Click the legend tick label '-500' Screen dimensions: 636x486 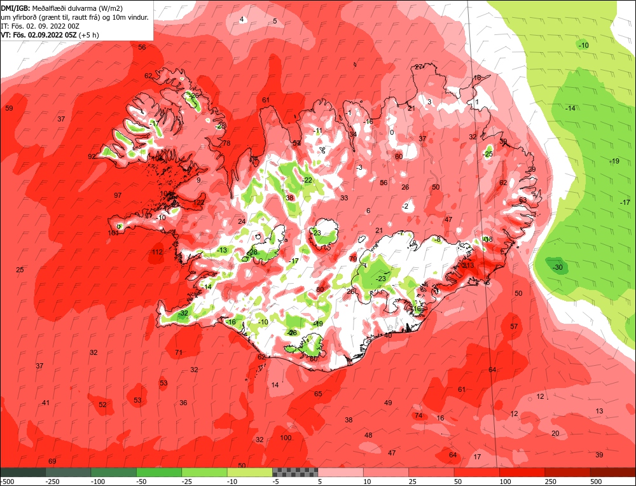tap(7, 482)
